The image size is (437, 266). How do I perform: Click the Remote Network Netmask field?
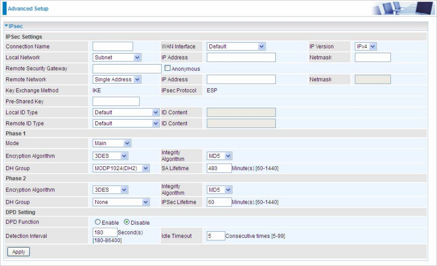click(x=373, y=79)
